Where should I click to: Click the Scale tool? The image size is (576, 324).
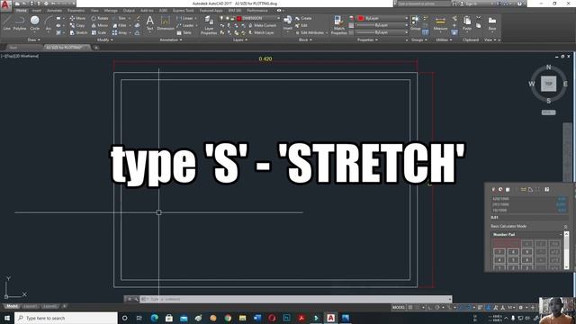(x=98, y=32)
